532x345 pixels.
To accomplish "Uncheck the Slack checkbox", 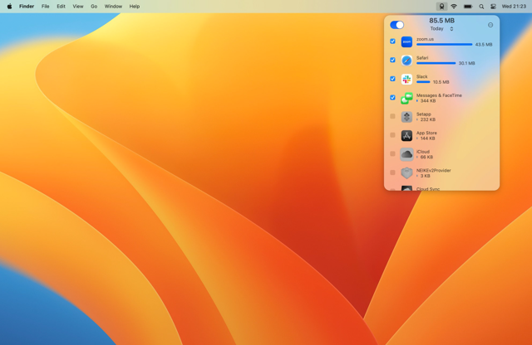I will click(x=392, y=79).
